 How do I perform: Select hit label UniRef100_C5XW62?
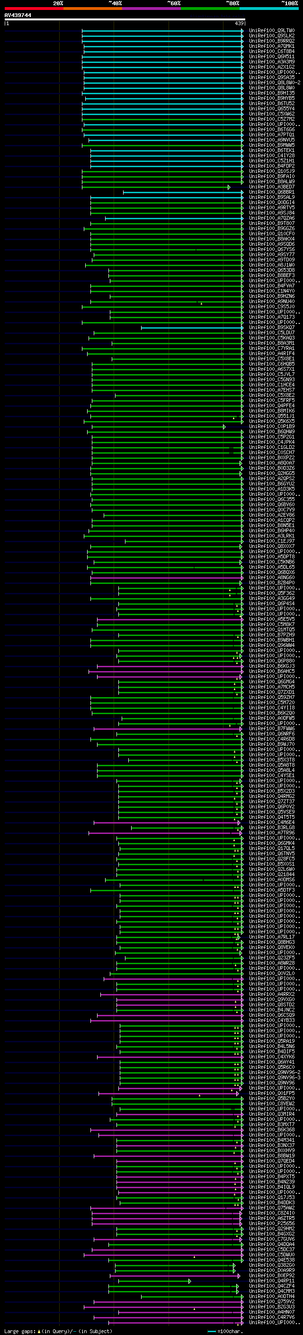click(x=271, y=114)
